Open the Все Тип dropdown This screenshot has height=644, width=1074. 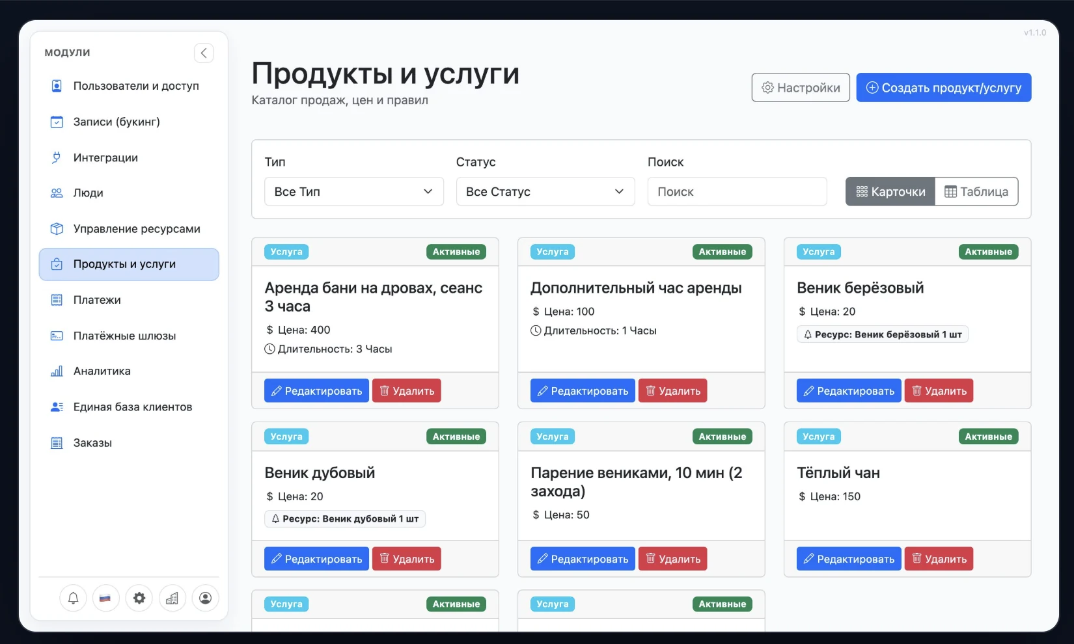354,191
